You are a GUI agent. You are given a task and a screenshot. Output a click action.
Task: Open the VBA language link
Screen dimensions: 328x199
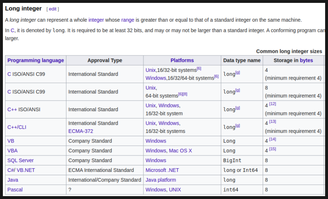(x=12, y=151)
